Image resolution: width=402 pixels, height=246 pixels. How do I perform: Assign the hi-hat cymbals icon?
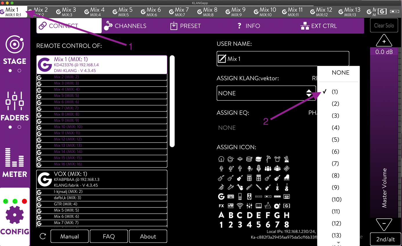[240, 159]
